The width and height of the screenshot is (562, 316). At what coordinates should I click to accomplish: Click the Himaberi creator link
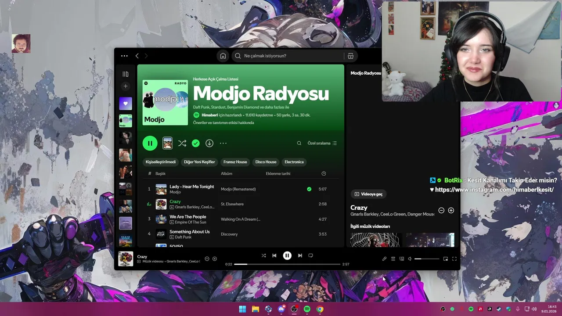[x=209, y=115]
